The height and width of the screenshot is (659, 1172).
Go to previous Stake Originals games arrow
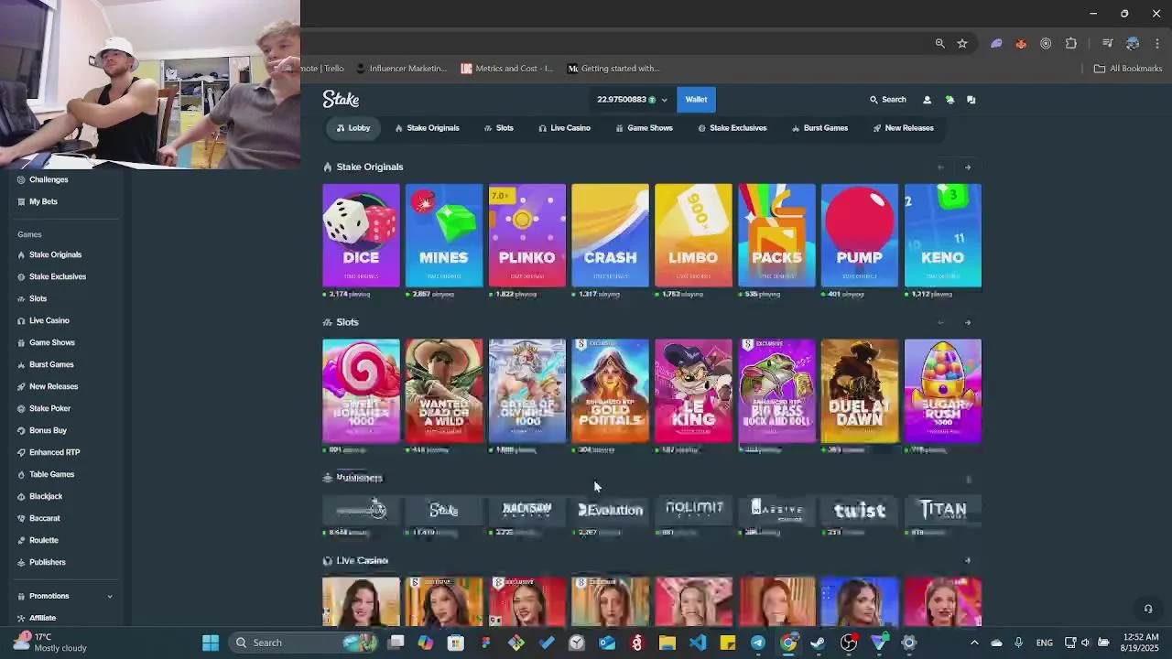940,167
